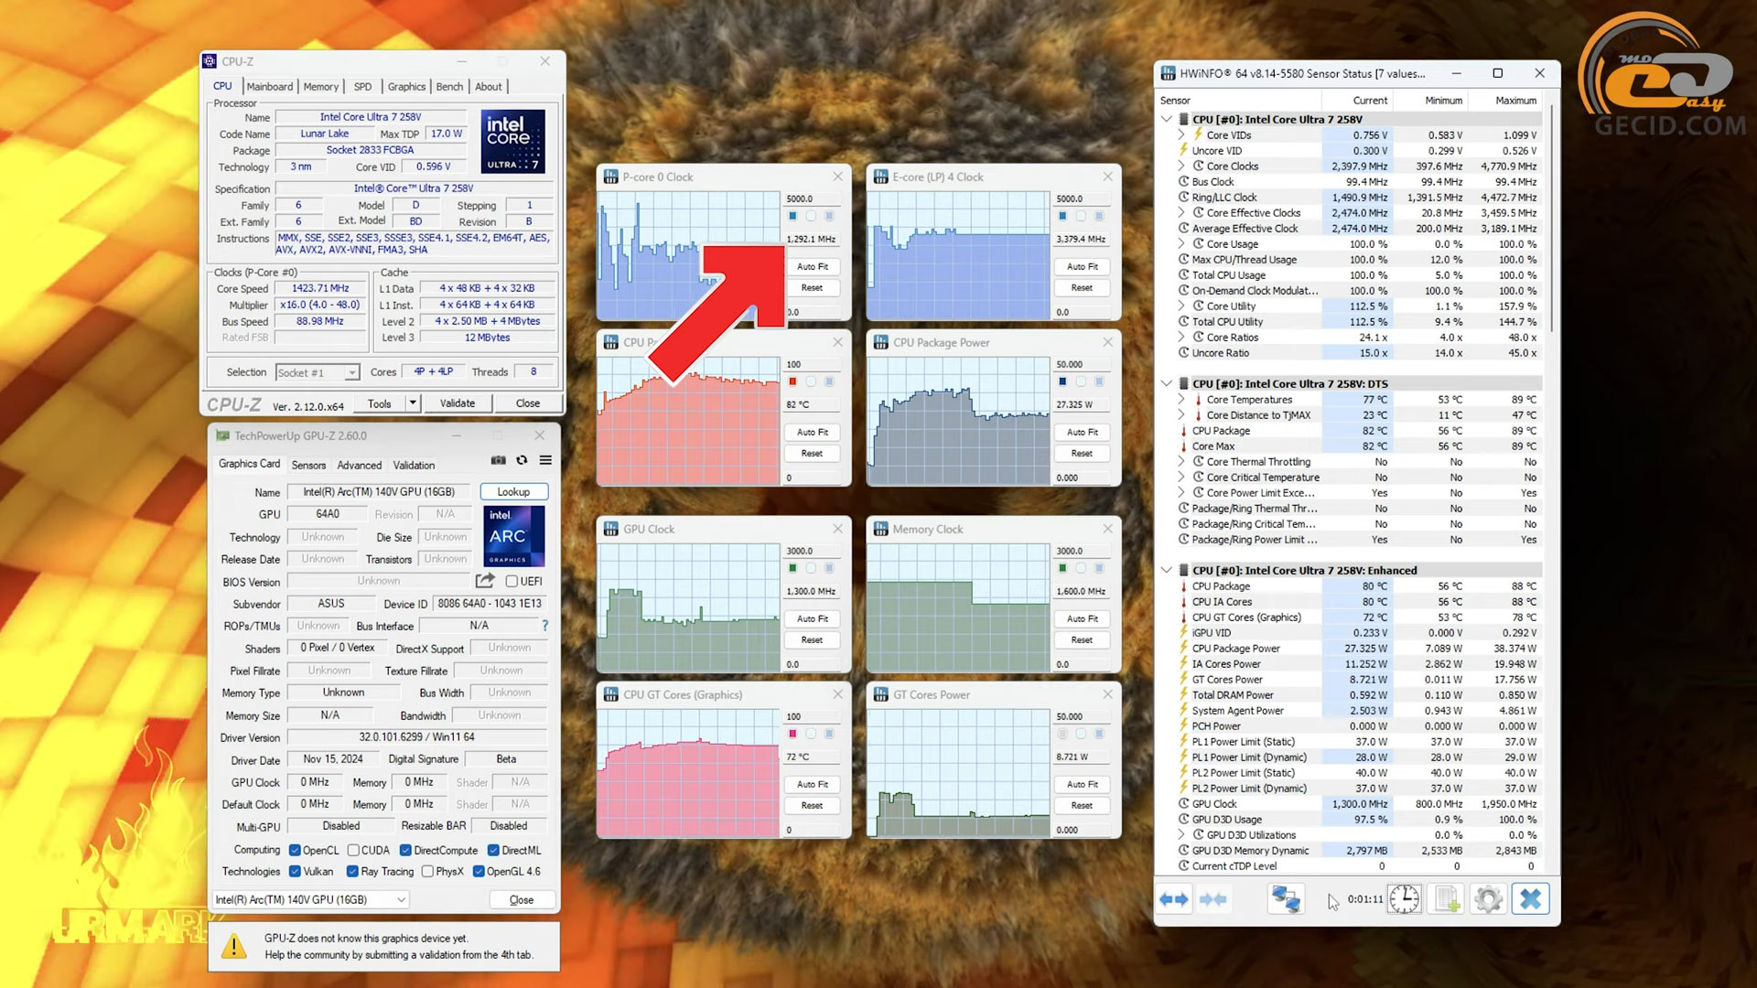
Task: Click the Memory Clock graph window icon
Action: click(881, 529)
